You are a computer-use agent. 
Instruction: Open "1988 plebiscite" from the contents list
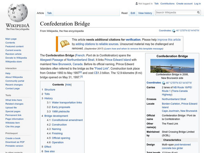coord(61,111)
